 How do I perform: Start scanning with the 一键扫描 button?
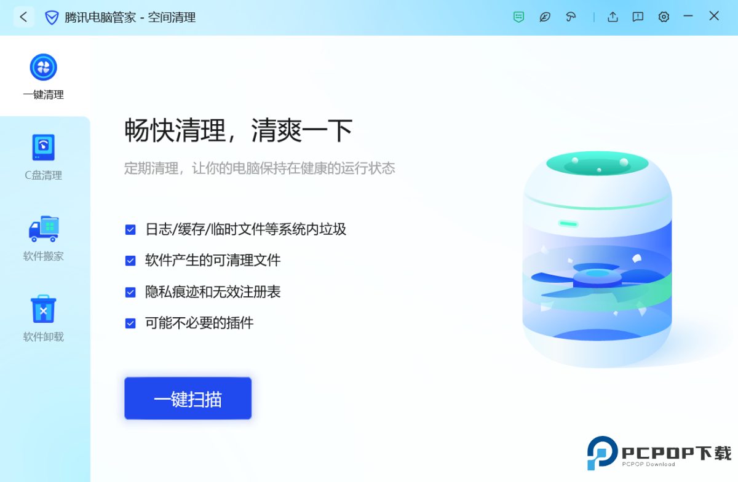(188, 399)
